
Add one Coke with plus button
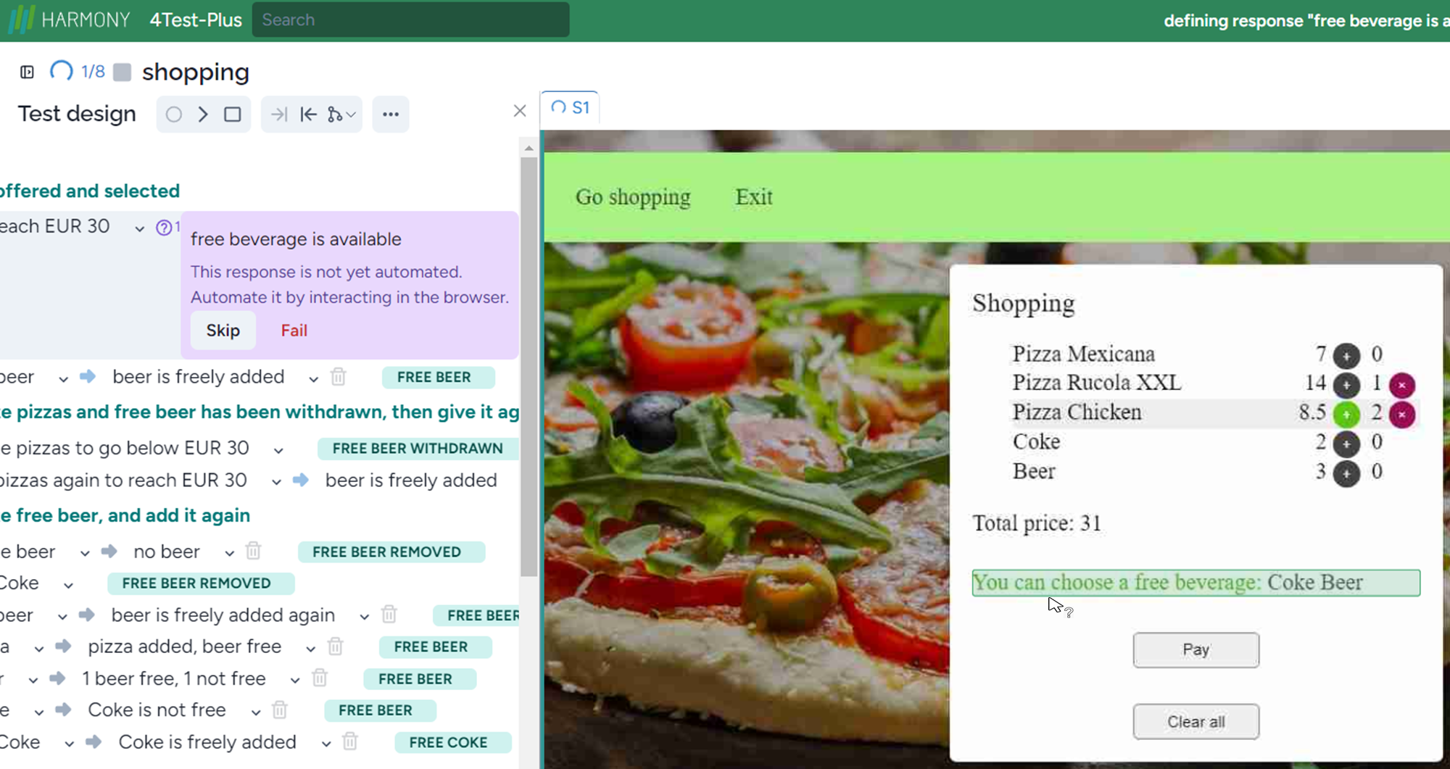tap(1346, 444)
